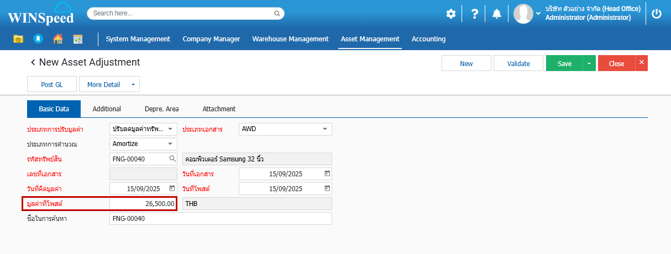Expand the Save button dropdown arrow

(589, 63)
